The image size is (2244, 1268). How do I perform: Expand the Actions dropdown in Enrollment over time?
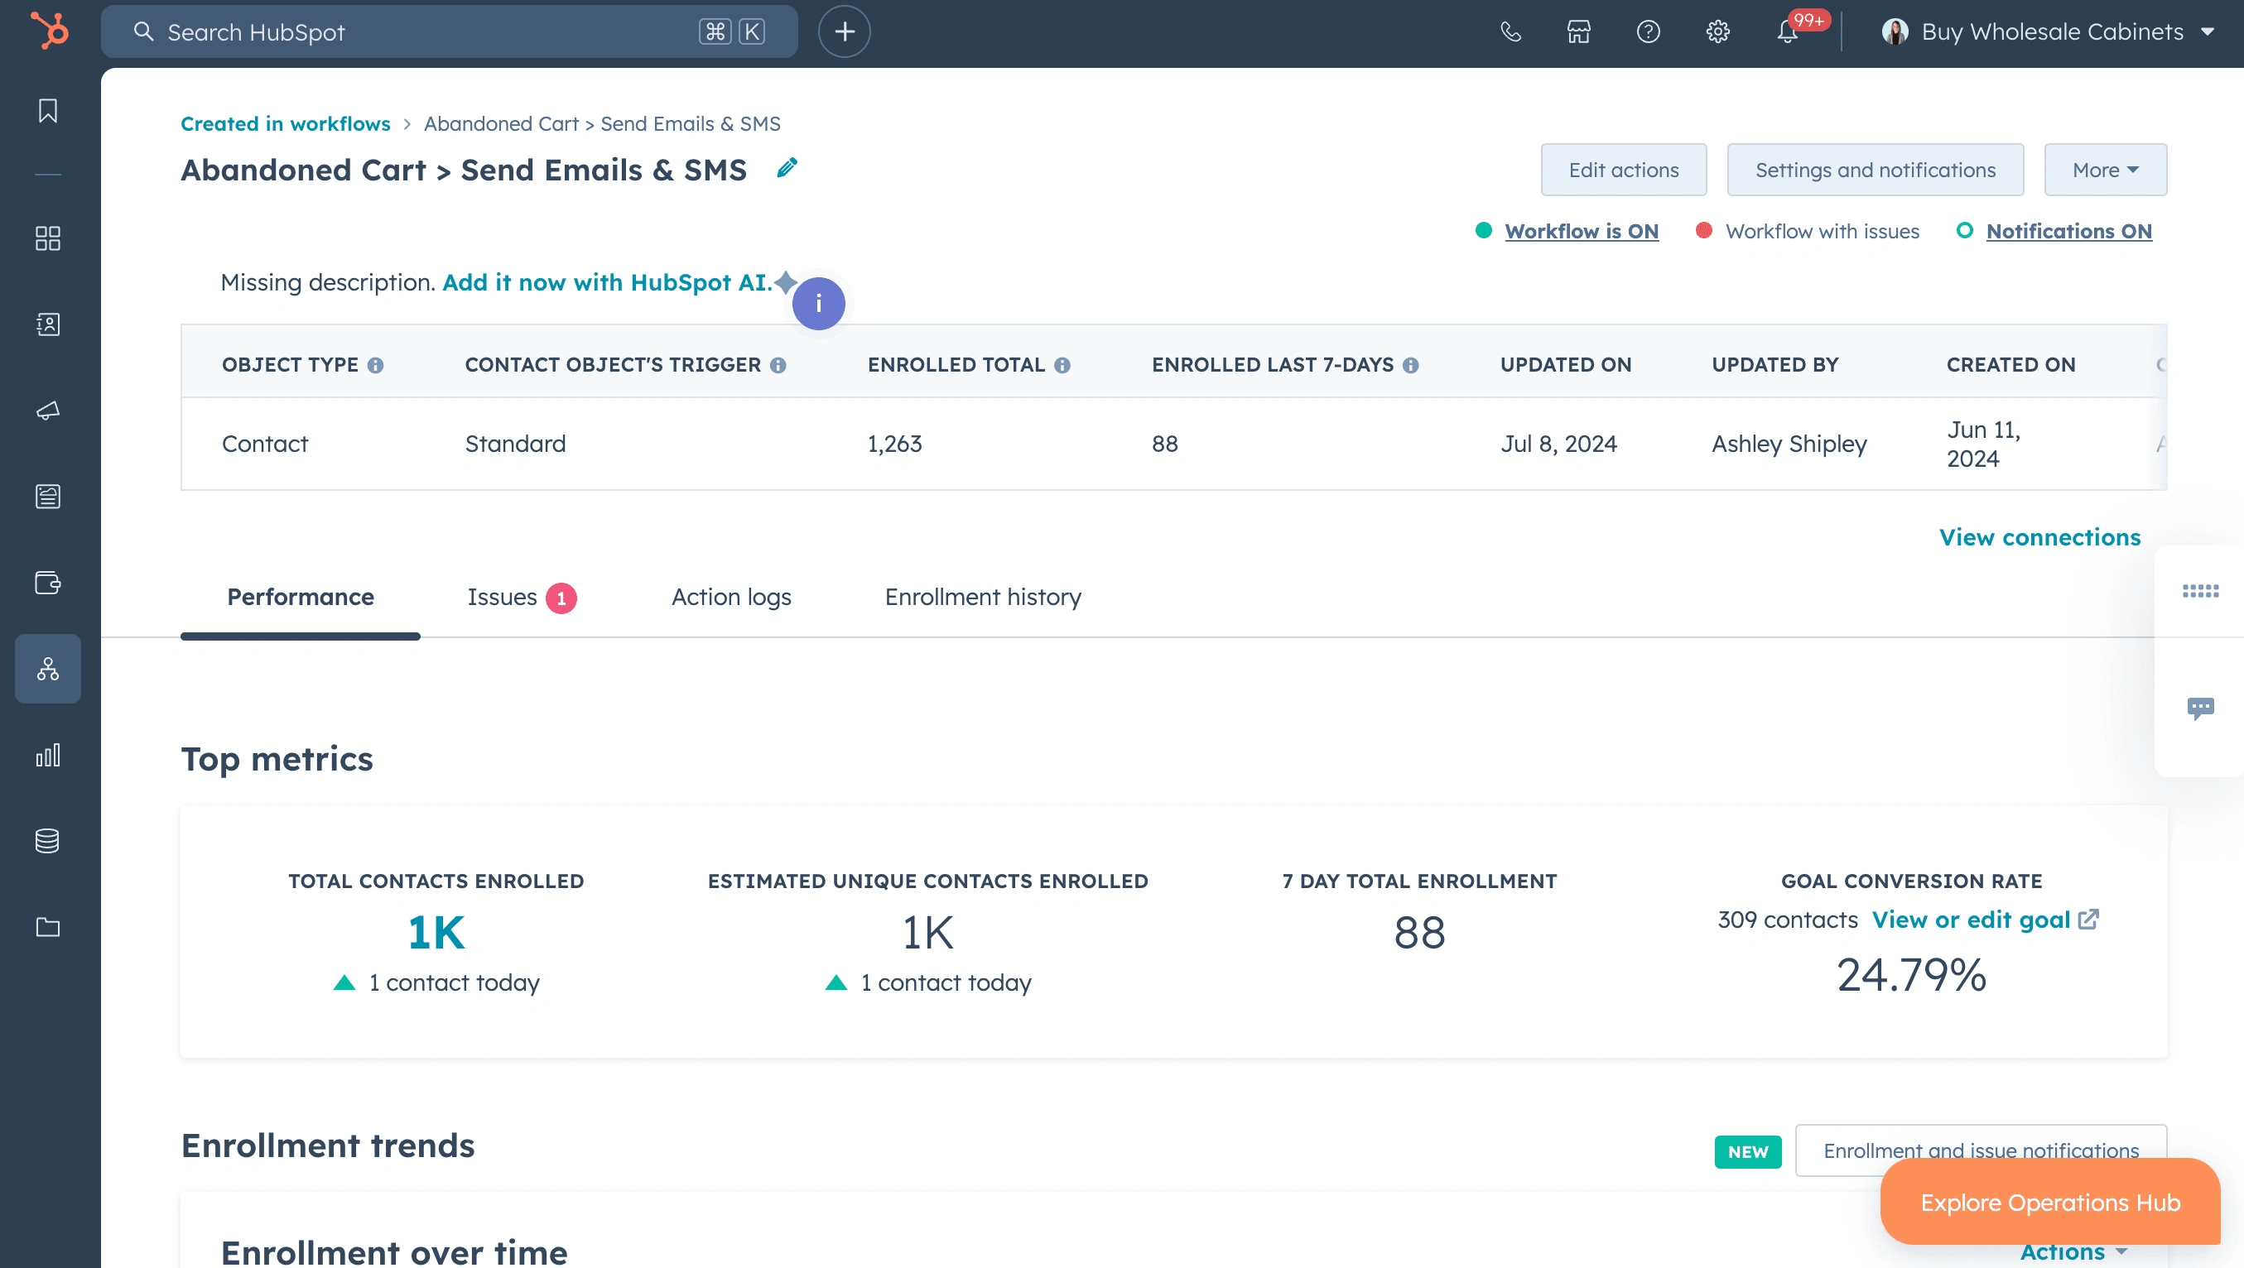pyautogui.click(x=2074, y=1252)
